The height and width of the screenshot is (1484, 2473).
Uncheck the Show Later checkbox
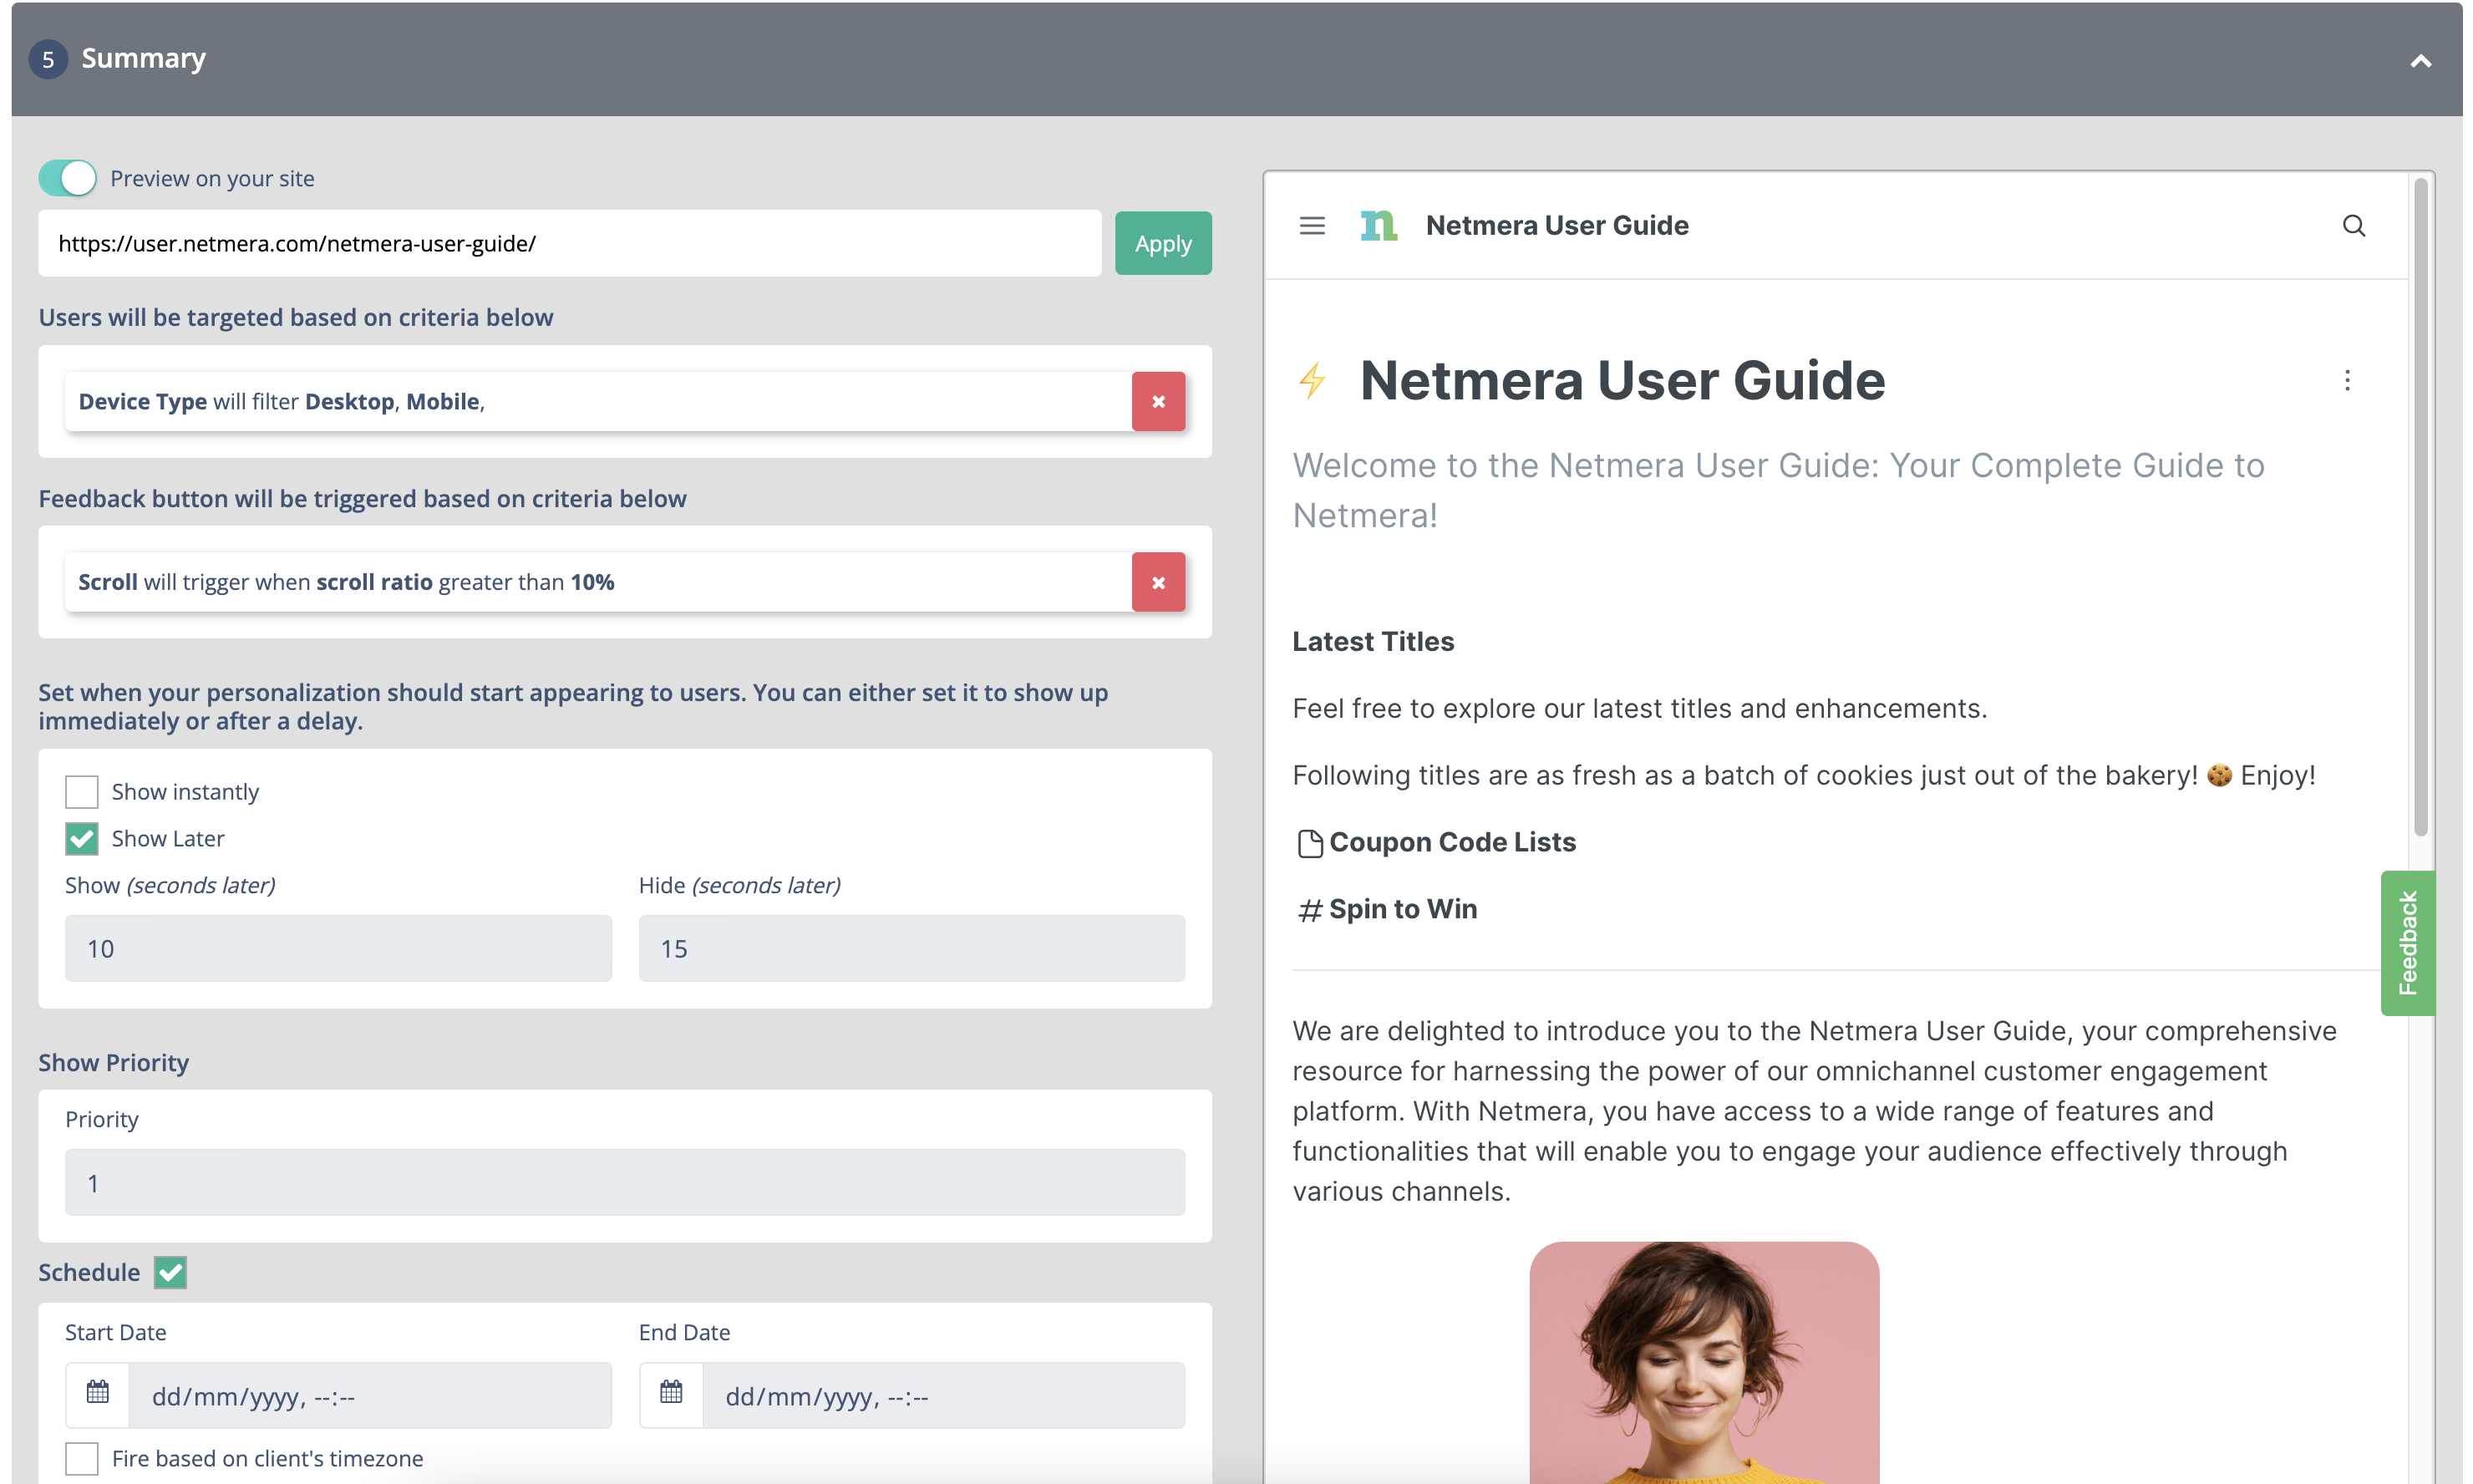point(82,839)
